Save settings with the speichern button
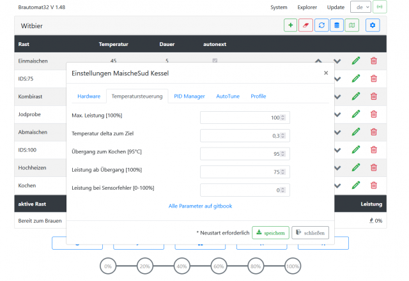Screen dimensions: 409x281 click(x=270, y=232)
